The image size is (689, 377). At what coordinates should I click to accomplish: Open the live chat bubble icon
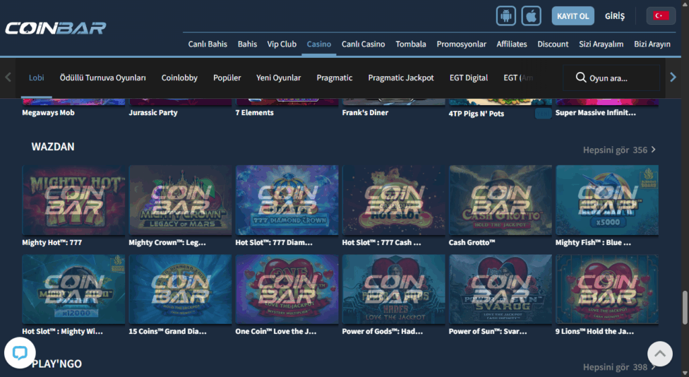coord(20,352)
